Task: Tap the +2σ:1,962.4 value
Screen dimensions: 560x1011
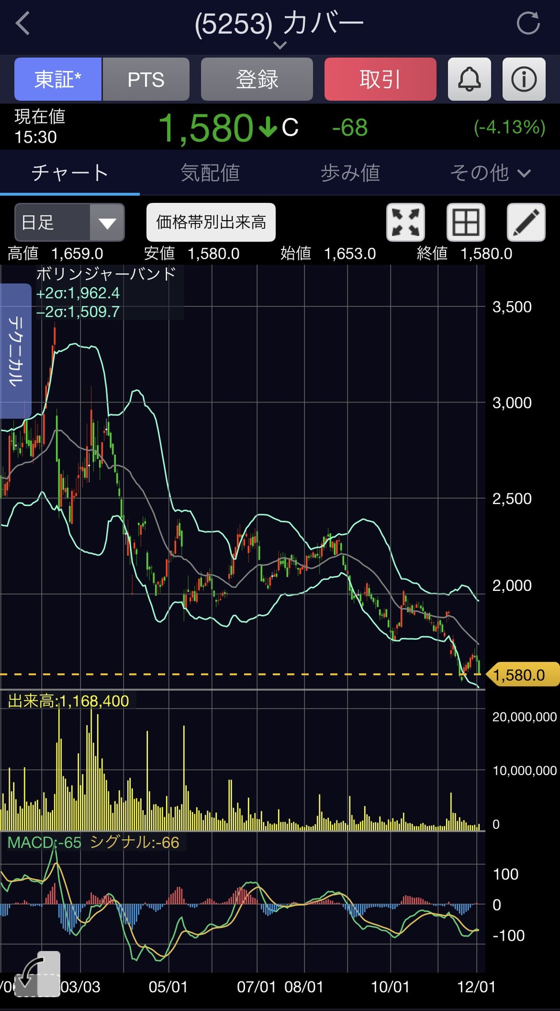Action: [x=78, y=293]
